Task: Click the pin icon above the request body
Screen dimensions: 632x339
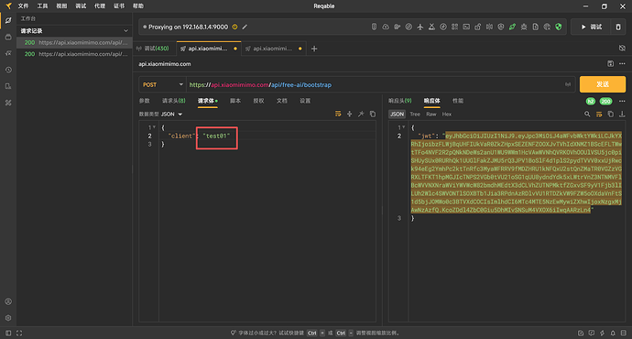Action: pos(361,115)
